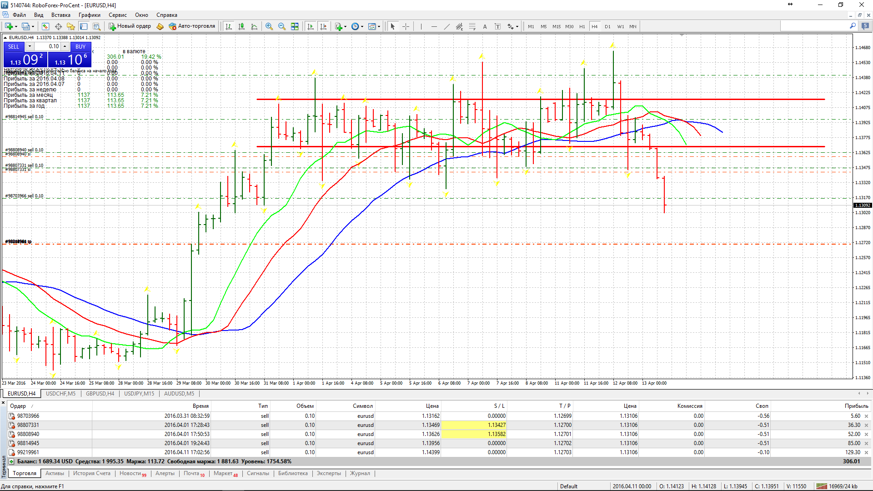Screen dimensions: 873x491
Task: Select the crosshair tool
Action: tap(406, 26)
